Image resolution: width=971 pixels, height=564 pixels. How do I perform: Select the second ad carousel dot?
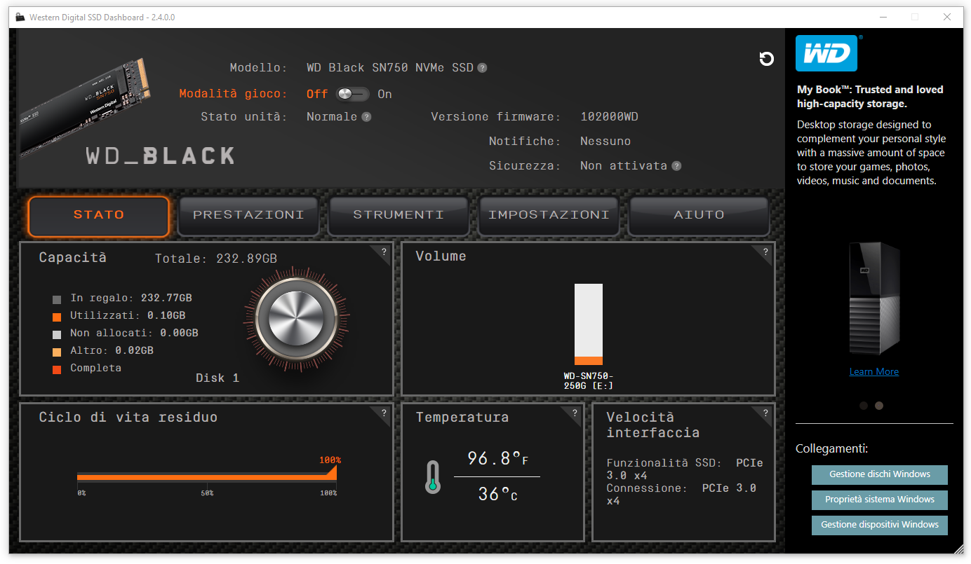click(x=879, y=406)
